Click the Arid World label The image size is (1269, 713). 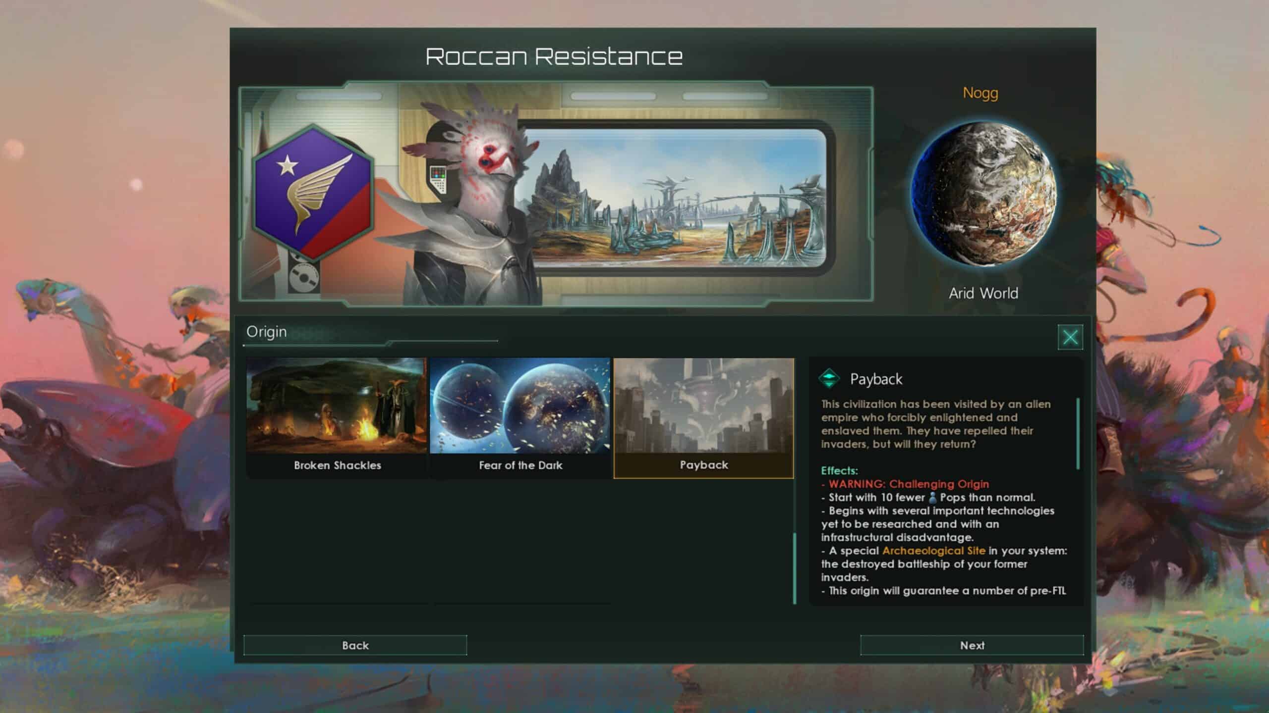click(983, 293)
